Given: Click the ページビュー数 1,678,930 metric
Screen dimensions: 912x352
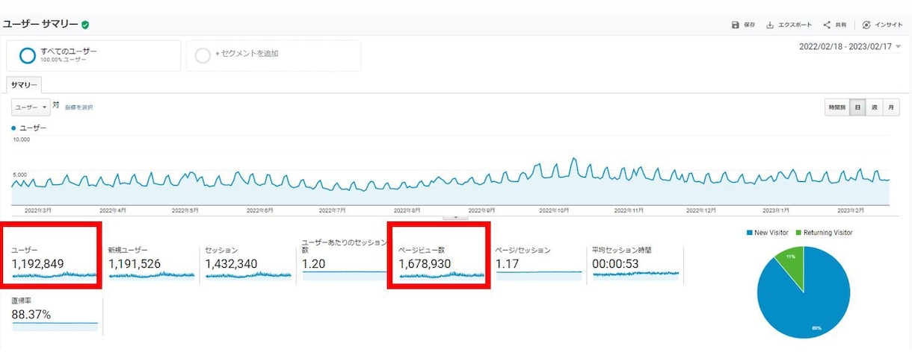Looking at the screenshot, I should coord(442,263).
